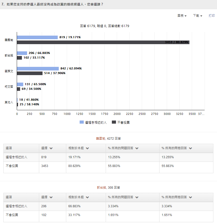Click the 蔡英文 axis label
The image size is (217, 223).
pos(9,71)
